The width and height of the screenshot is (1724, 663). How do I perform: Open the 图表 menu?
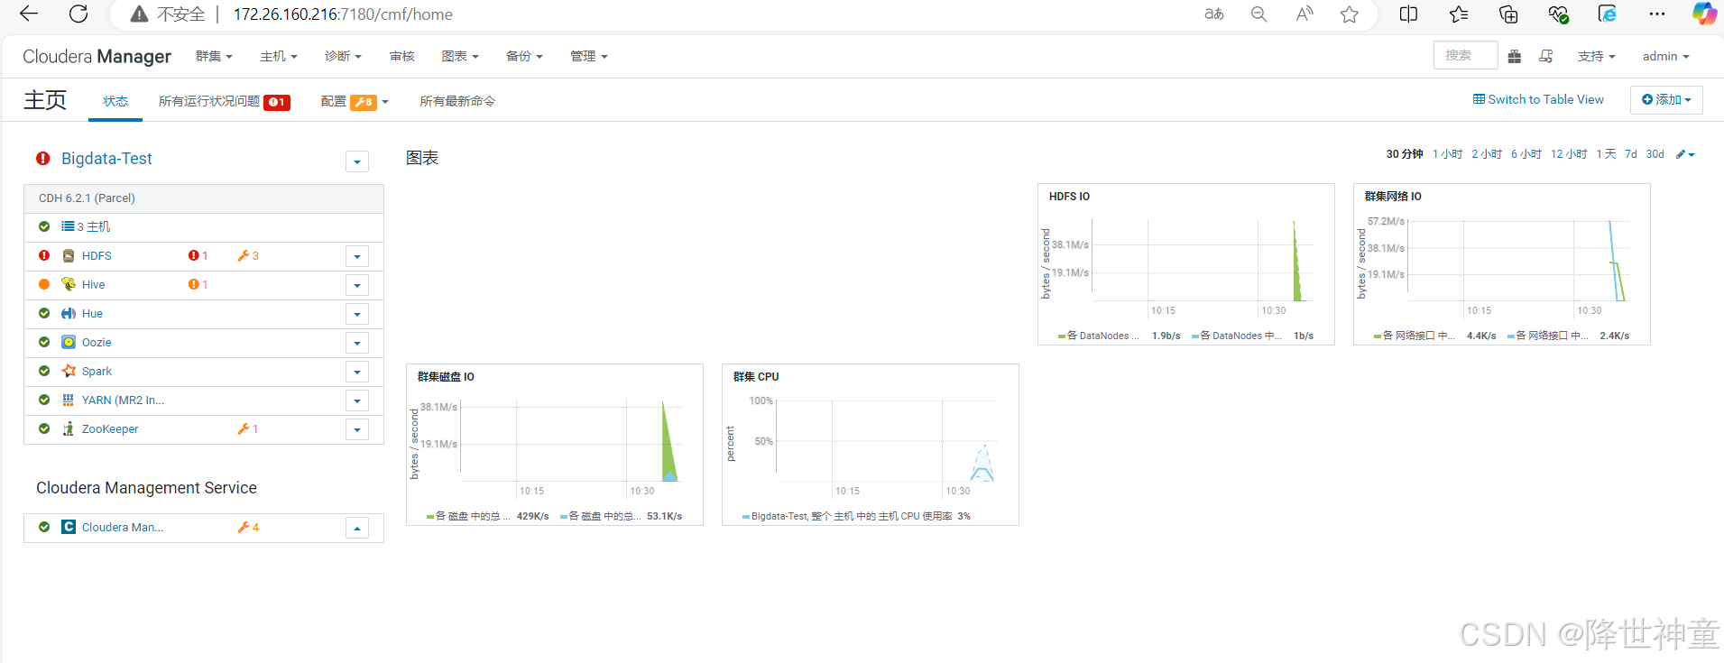click(x=460, y=56)
